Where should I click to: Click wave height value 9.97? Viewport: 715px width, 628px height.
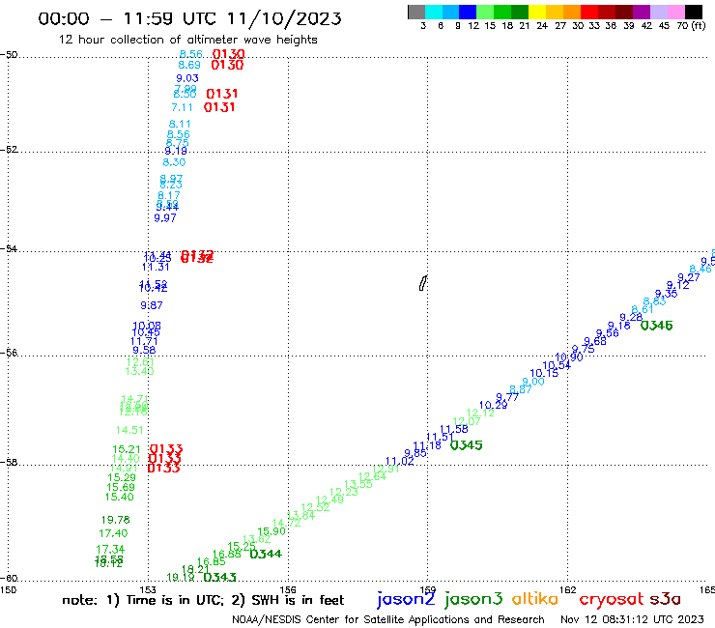(x=165, y=218)
